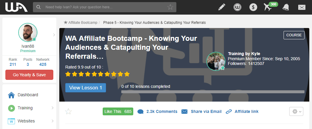Click the Dashboard home icon
The height and width of the screenshot is (129, 312).
pos(11,95)
